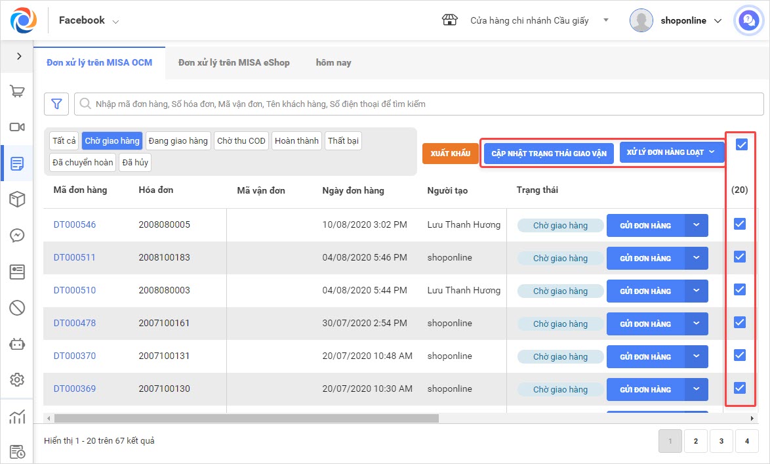
Task: Open the product box sidebar icon
Action: 17,200
